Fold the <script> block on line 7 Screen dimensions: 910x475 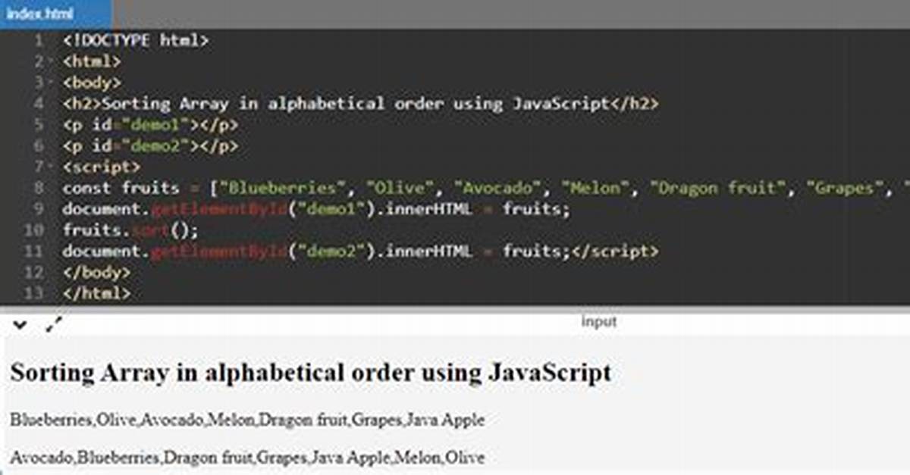50,167
